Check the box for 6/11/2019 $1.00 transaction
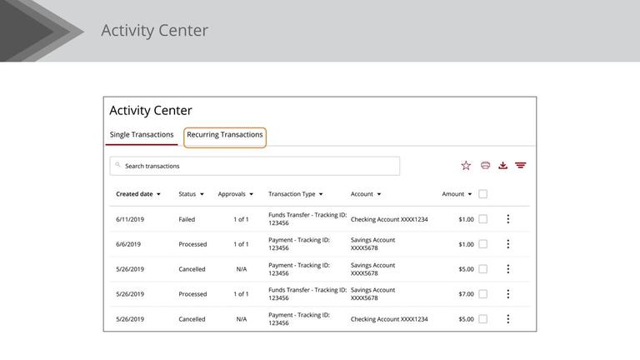Screen dimensions: 640x360 (483, 219)
